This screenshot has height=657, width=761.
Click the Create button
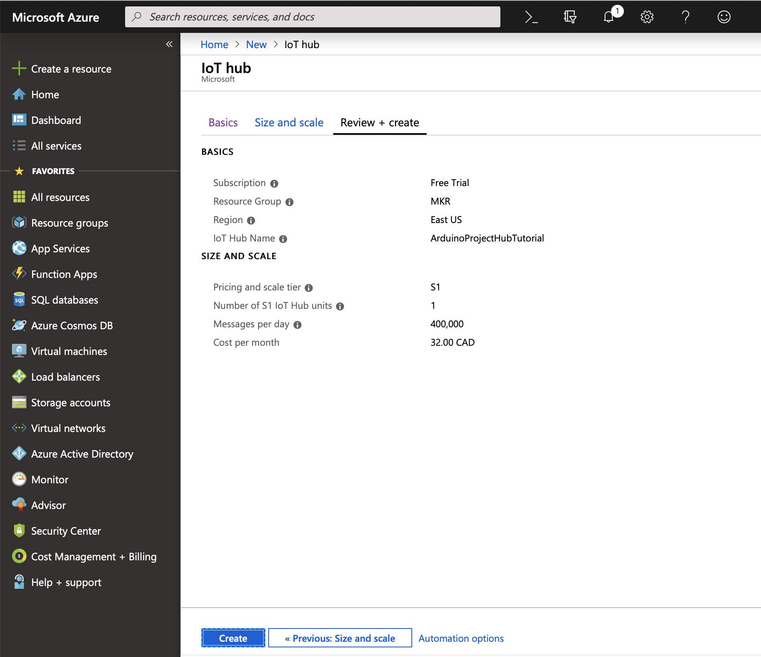(233, 638)
